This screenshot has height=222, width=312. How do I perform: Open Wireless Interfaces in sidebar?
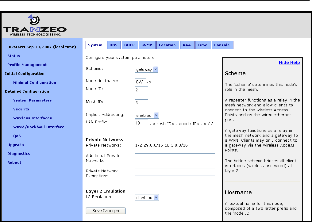pyautogui.click(x=33, y=118)
